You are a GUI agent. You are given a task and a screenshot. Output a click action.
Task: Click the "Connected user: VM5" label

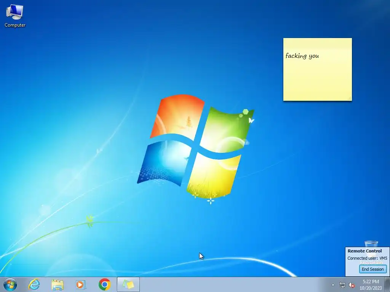pyautogui.click(x=367, y=258)
